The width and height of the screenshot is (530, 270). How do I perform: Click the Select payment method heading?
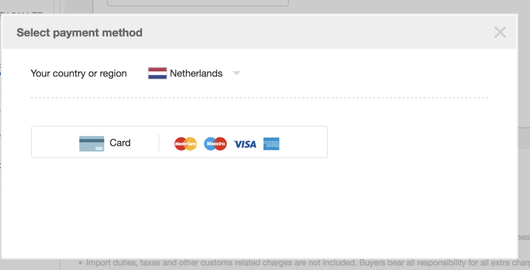[x=79, y=33]
